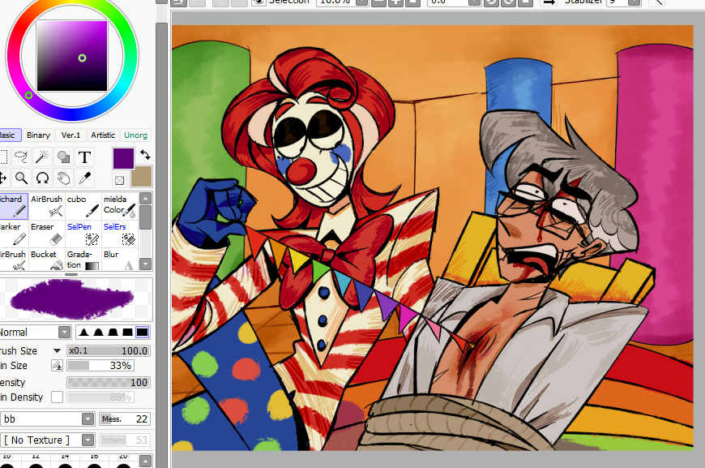Choose the mielda Color brush

(120, 206)
